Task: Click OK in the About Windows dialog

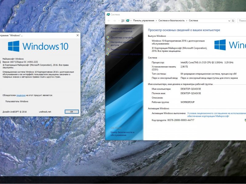Action: (x=72, y=112)
